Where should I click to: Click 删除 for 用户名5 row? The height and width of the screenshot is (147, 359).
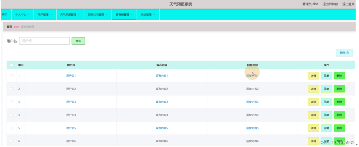[x=339, y=128]
